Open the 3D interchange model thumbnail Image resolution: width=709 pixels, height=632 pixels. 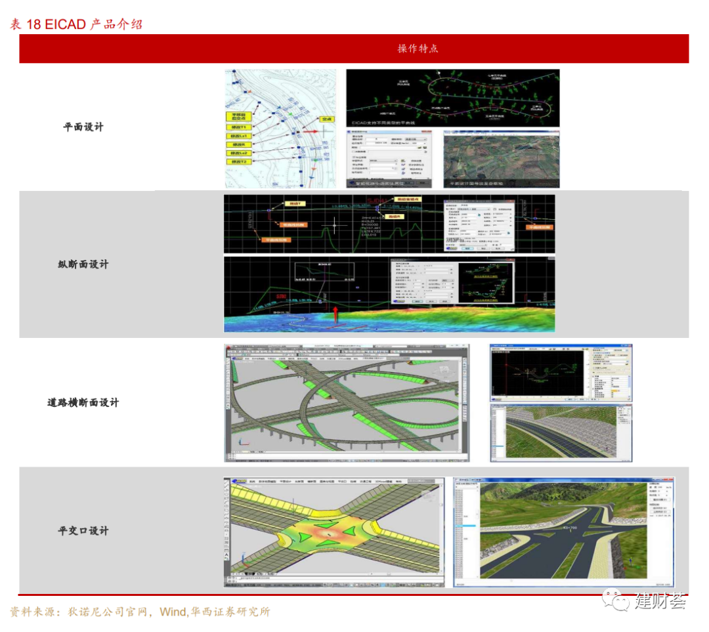tap(347, 403)
